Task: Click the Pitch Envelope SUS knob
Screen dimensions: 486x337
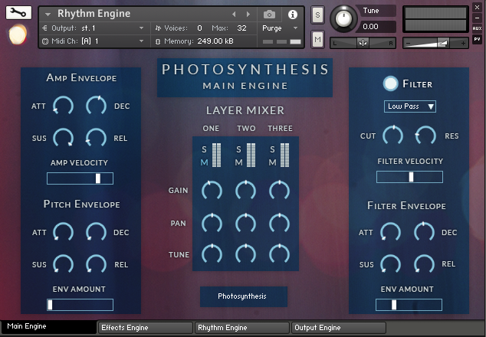Action: (x=63, y=264)
